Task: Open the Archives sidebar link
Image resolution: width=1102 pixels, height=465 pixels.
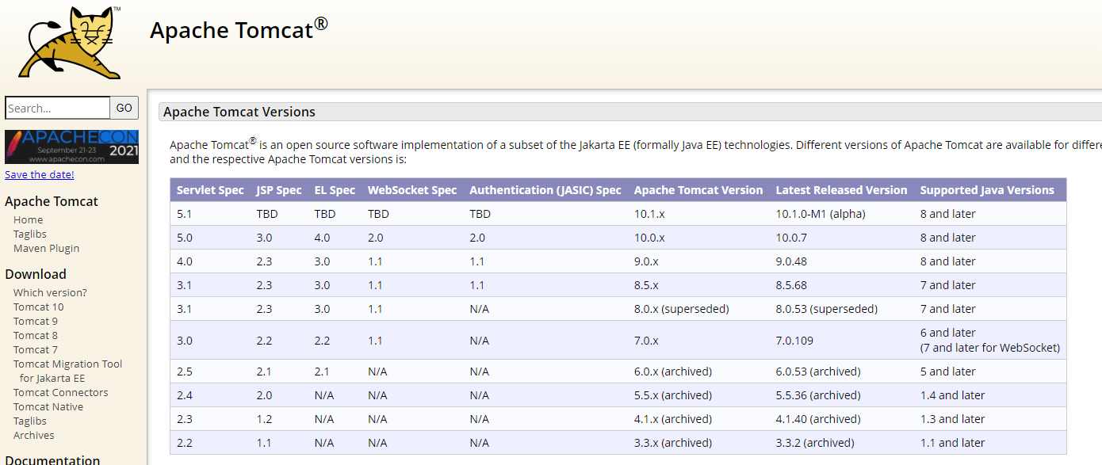Action: 34,435
